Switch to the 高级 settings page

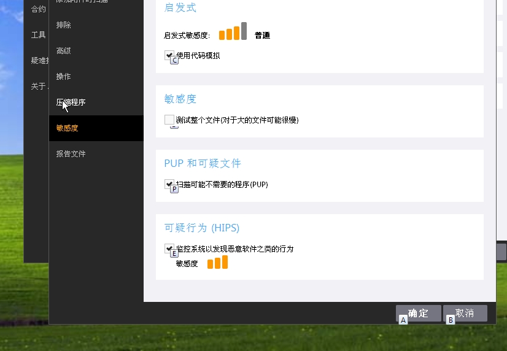[63, 51]
